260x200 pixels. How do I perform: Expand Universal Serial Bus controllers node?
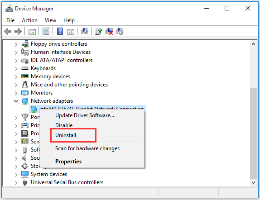pyautogui.click(x=16, y=183)
